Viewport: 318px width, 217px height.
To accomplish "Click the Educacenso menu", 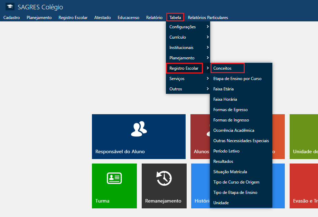I will click(128, 18).
